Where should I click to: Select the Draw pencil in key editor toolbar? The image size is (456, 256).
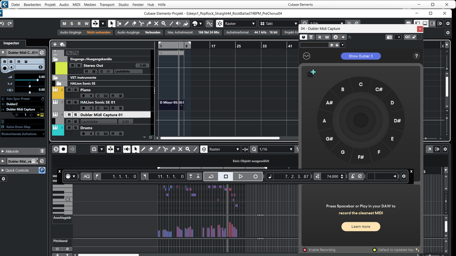point(143,149)
